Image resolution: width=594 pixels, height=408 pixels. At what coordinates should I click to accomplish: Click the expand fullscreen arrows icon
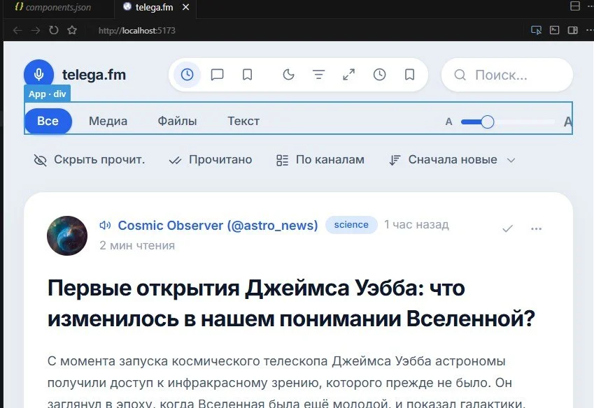pos(349,75)
